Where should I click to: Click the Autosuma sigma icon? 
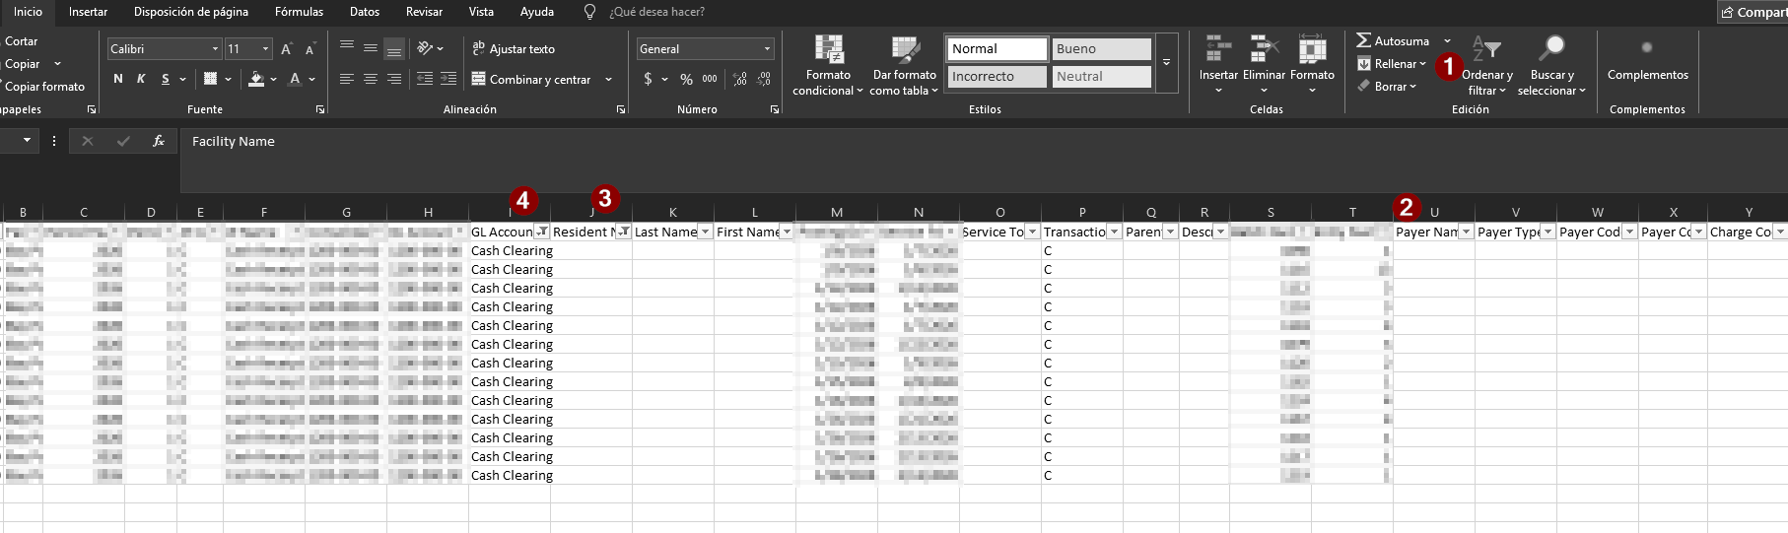click(x=1364, y=40)
